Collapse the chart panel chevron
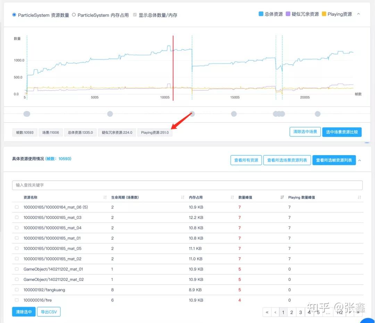 click(x=358, y=14)
